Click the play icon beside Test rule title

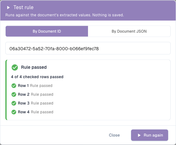click(x=8, y=8)
